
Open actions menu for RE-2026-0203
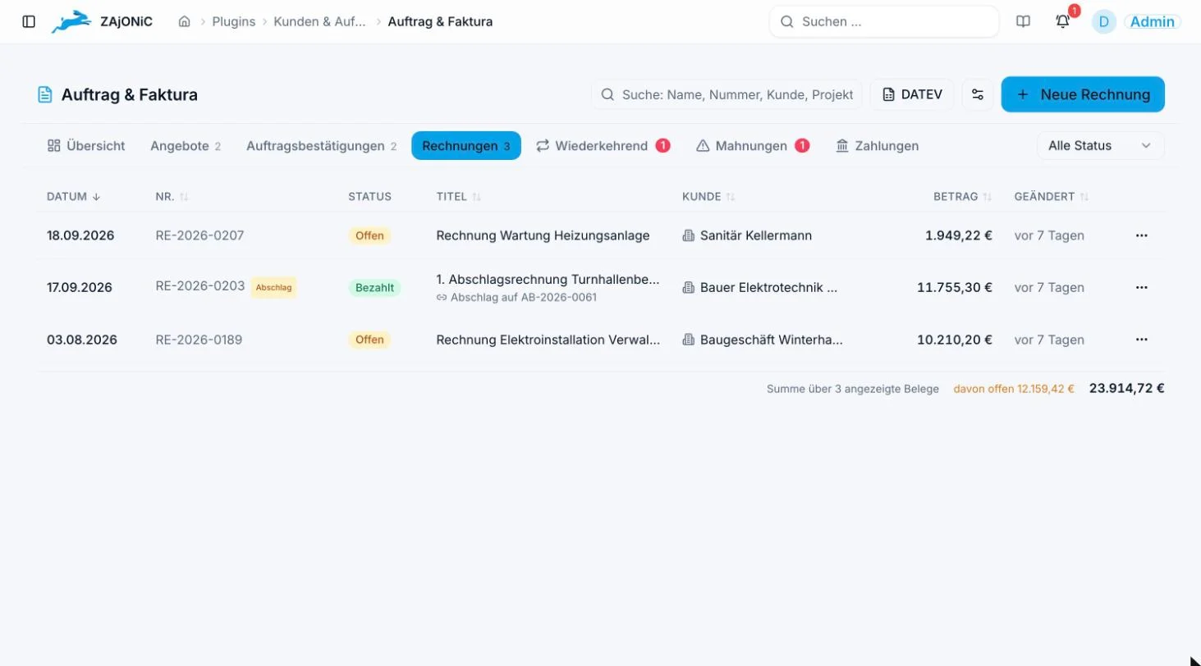(1141, 288)
